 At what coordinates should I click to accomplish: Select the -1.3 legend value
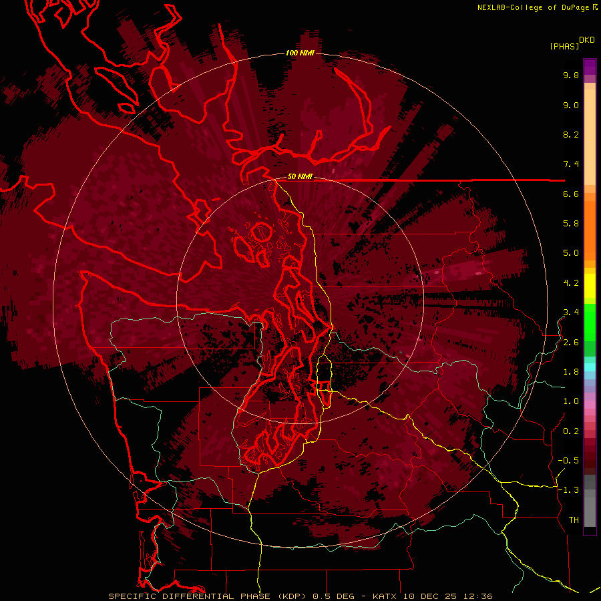point(568,490)
